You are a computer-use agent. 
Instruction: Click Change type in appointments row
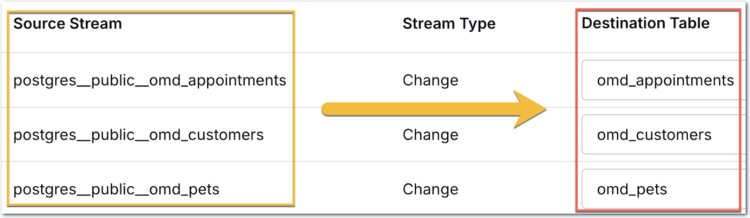point(430,80)
